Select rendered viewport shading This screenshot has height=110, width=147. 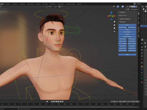136,7
